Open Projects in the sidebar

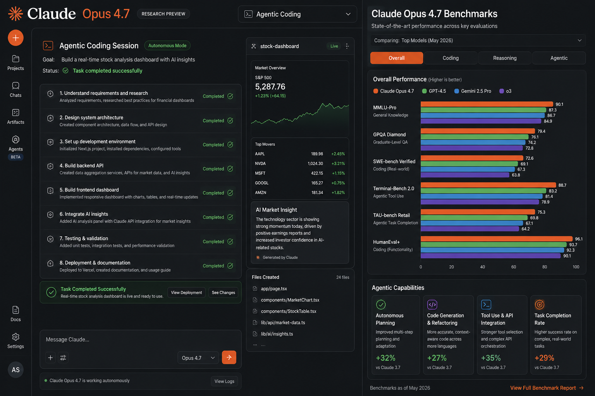click(15, 63)
